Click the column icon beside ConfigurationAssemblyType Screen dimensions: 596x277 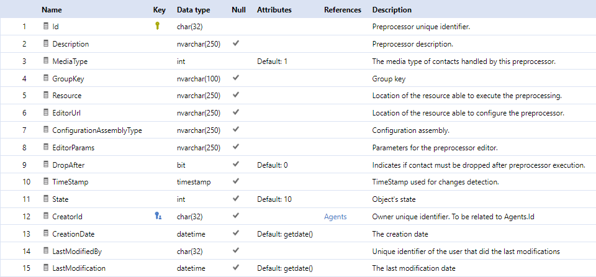tap(46, 130)
